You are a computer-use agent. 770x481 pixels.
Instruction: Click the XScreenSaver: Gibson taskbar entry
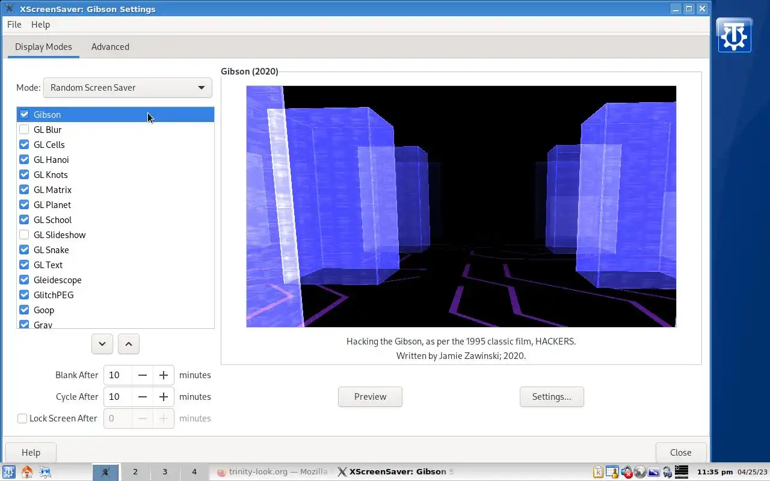click(x=394, y=472)
